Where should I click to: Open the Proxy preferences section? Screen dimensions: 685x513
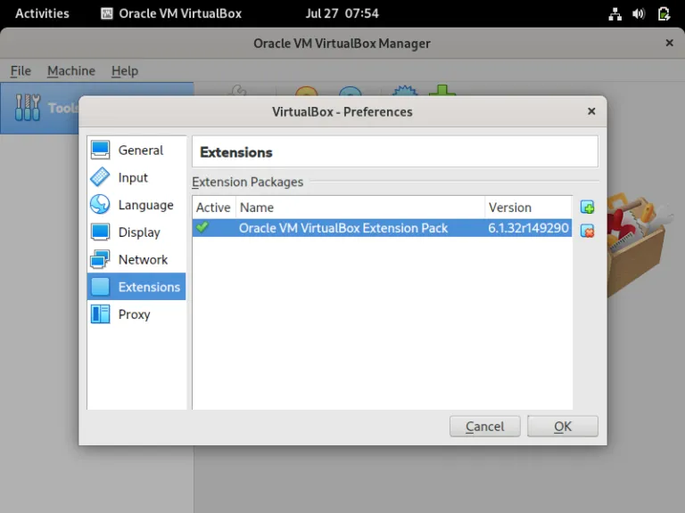point(136,314)
